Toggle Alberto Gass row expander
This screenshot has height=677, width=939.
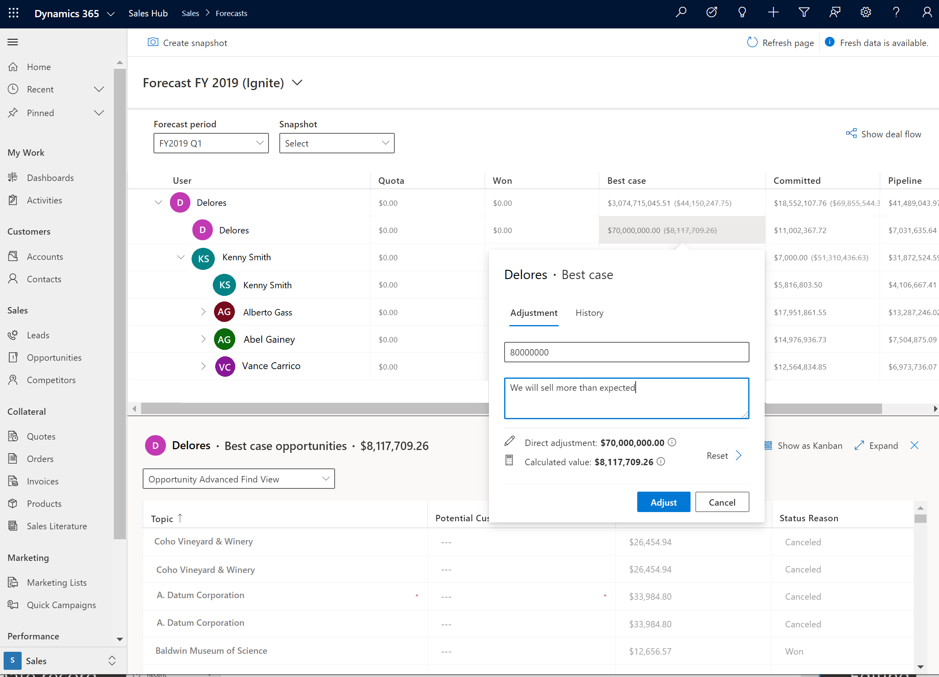204,311
